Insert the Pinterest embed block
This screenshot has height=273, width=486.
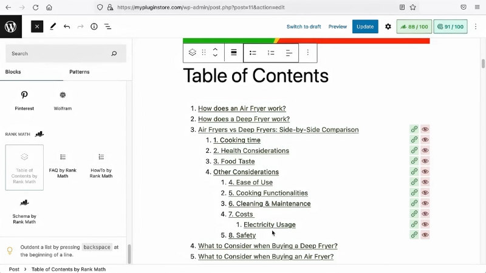(x=24, y=101)
